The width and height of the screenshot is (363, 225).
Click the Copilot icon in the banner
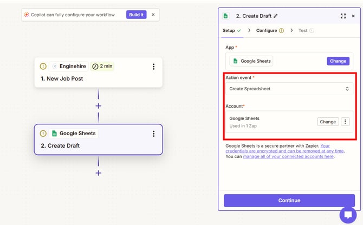(x=27, y=15)
